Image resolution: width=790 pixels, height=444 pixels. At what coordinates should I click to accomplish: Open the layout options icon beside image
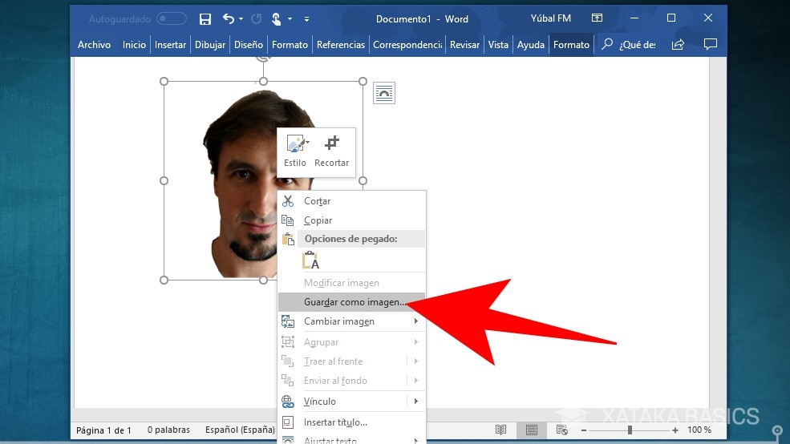tap(384, 93)
